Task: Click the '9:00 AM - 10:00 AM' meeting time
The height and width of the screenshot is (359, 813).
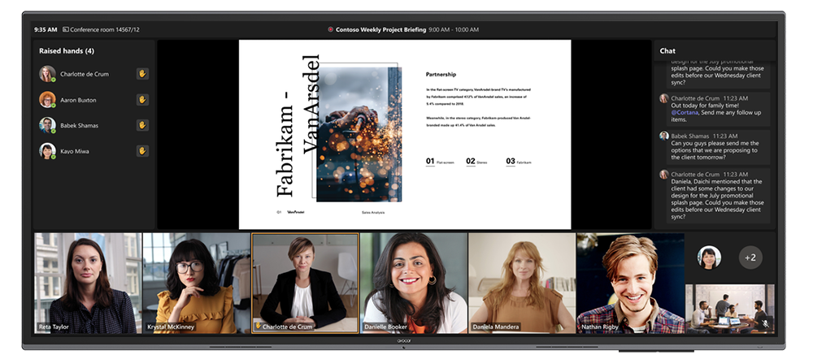Action: pos(454,30)
